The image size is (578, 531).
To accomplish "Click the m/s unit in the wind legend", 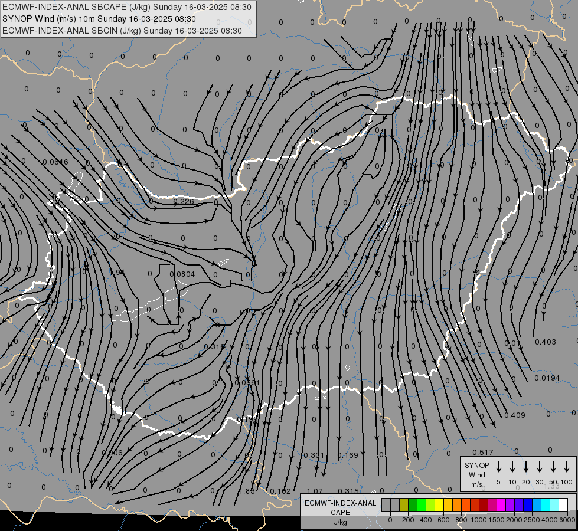I will coord(476,484).
